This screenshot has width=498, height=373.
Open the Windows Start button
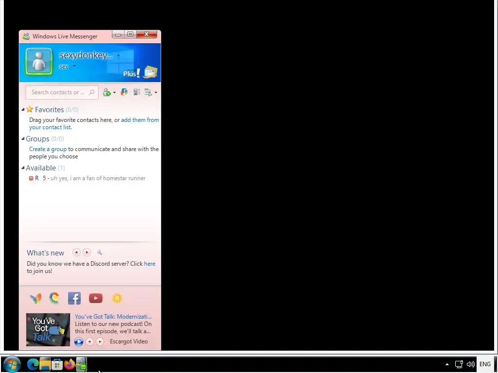click(12, 364)
